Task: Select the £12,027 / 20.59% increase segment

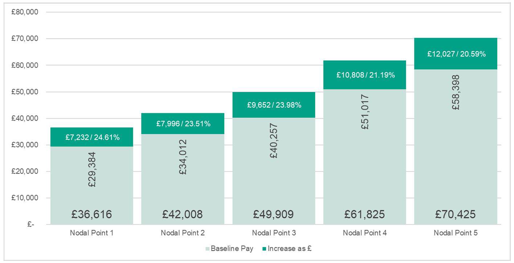Action: (x=456, y=54)
